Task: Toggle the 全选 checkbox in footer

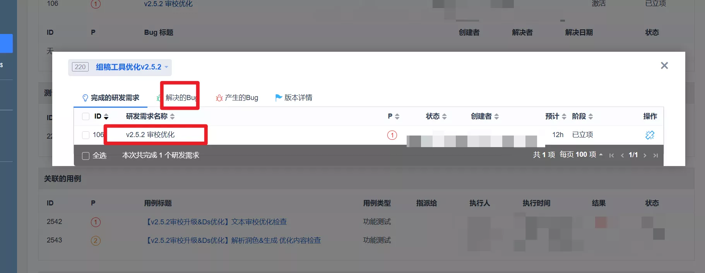Action: pos(86,156)
